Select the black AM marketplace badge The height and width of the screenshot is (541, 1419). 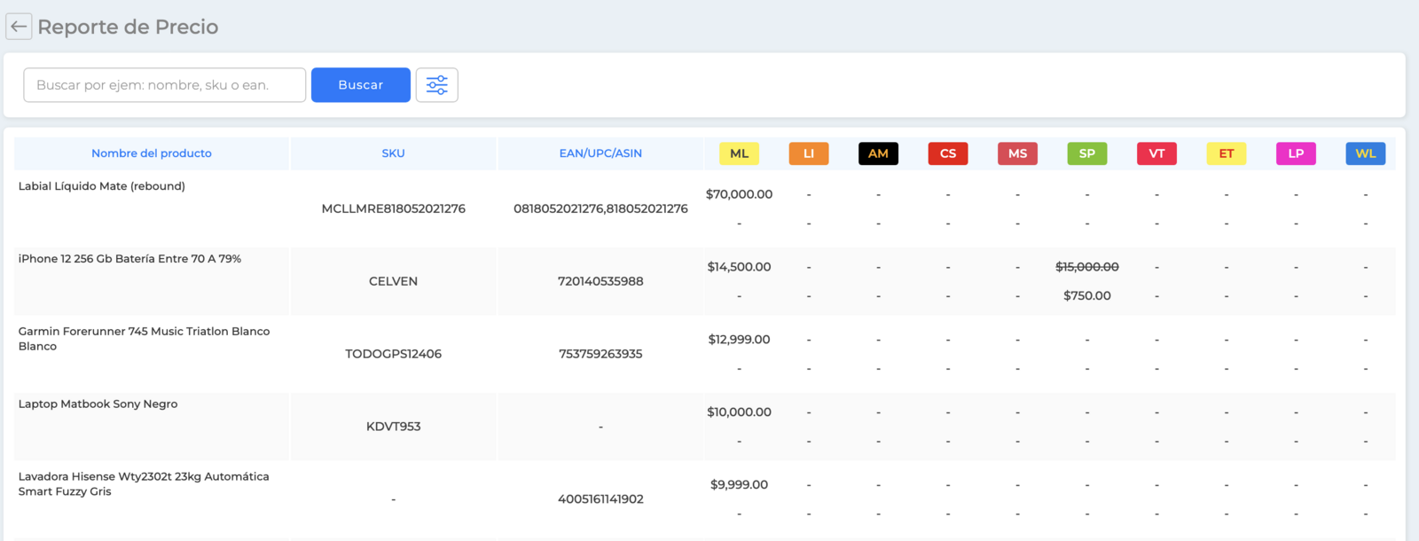point(879,153)
